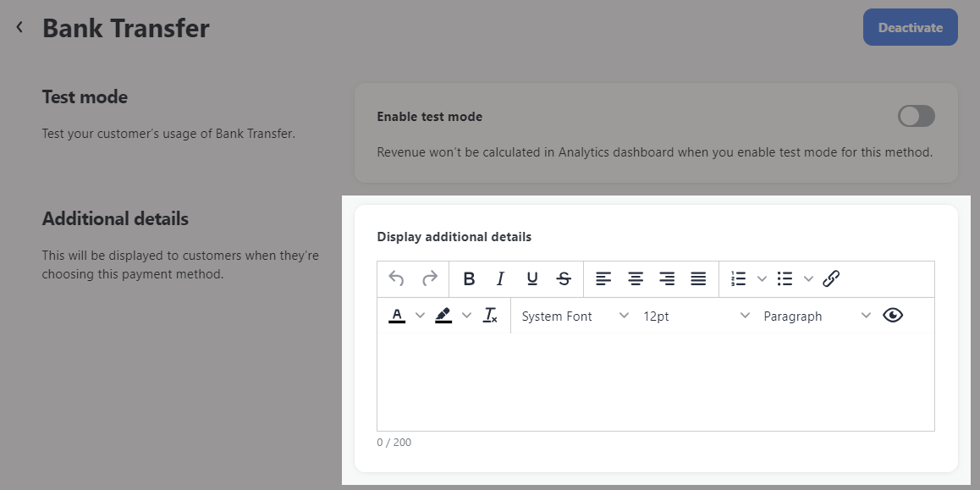Toggle Enable test mode switch

pyautogui.click(x=917, y=116)
